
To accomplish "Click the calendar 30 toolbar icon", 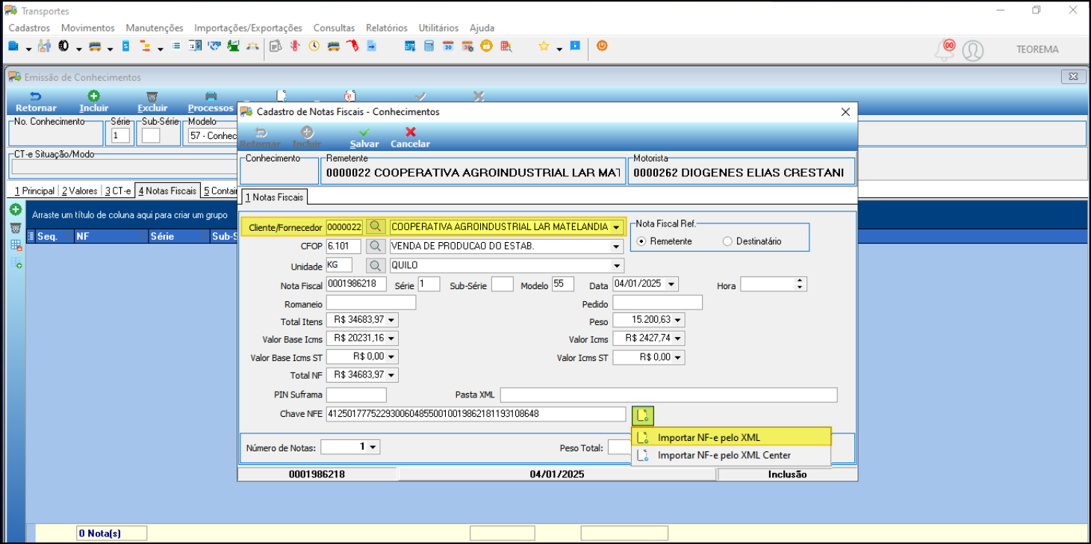I will pyautogui.click(x=449, y=46).
